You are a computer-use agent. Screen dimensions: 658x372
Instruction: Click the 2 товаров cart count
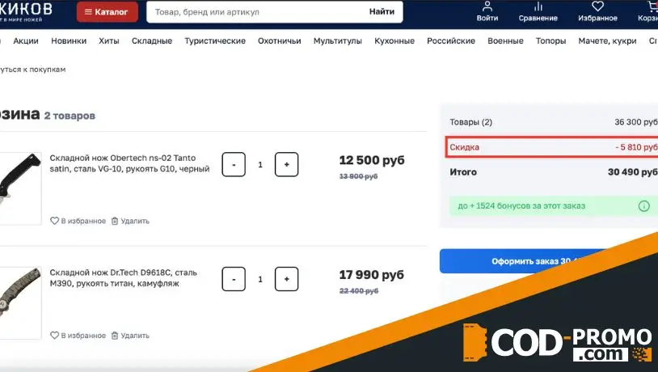tap(70, 116)
